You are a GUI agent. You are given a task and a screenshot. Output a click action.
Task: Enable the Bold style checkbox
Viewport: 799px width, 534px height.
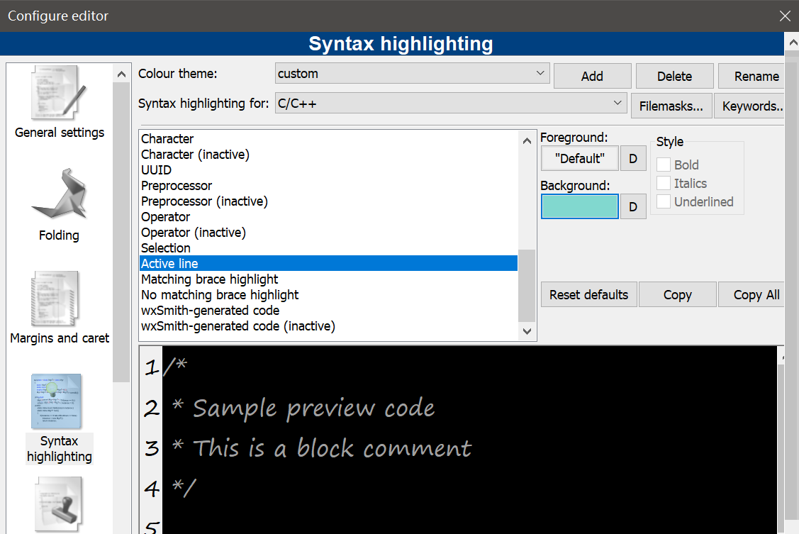pyautogui.click(x=664, y=165)
